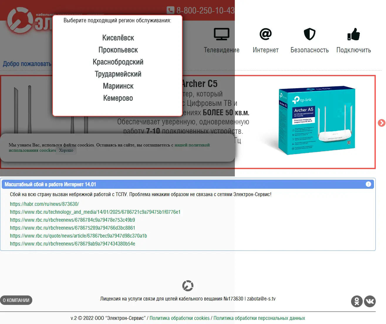The image size is (386, 324).
Task: Open habr.com news 873630 link
Action: tap(44, 204)
